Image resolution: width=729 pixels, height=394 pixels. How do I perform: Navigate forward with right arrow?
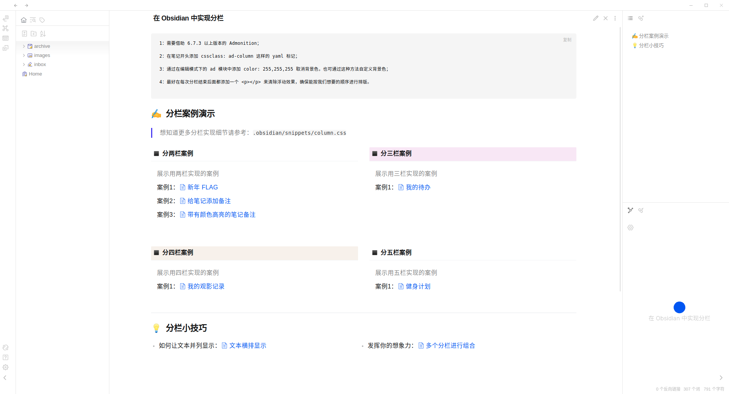(27, 5)
